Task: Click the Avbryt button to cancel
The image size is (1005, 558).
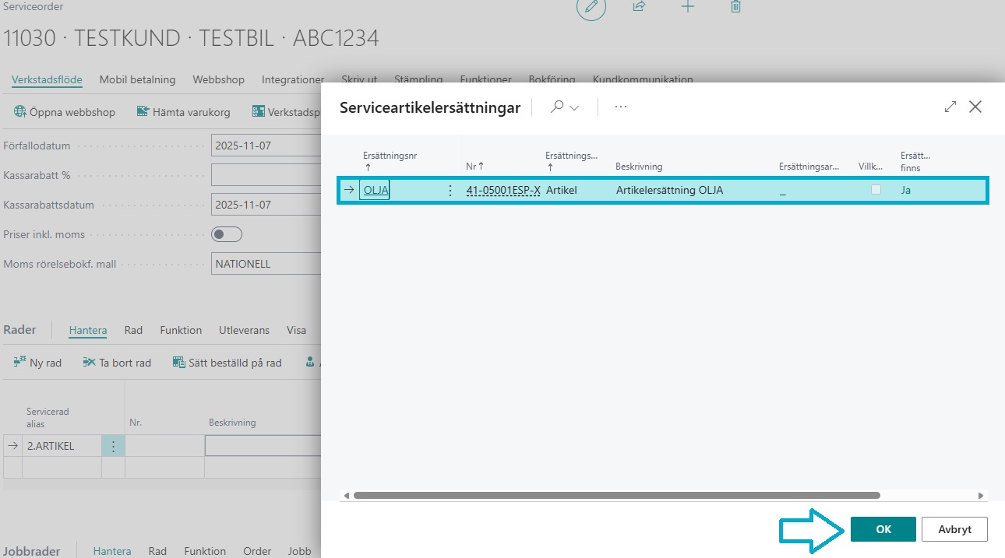Action: (954, 529)
